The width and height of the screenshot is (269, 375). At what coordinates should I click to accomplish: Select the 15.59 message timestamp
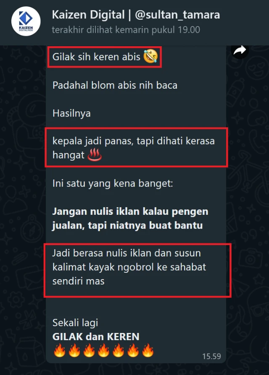coord(211,357)
